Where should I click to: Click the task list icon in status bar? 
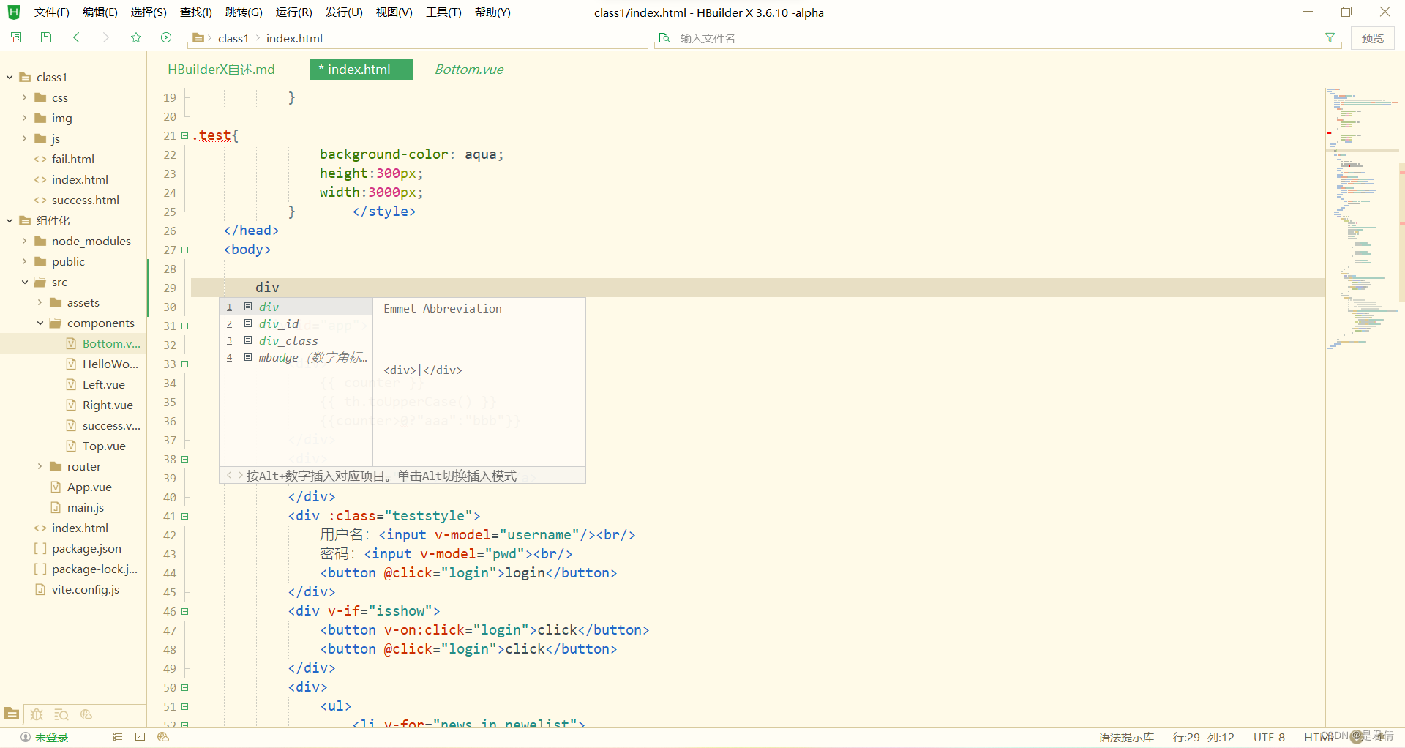tap(116, 737)
